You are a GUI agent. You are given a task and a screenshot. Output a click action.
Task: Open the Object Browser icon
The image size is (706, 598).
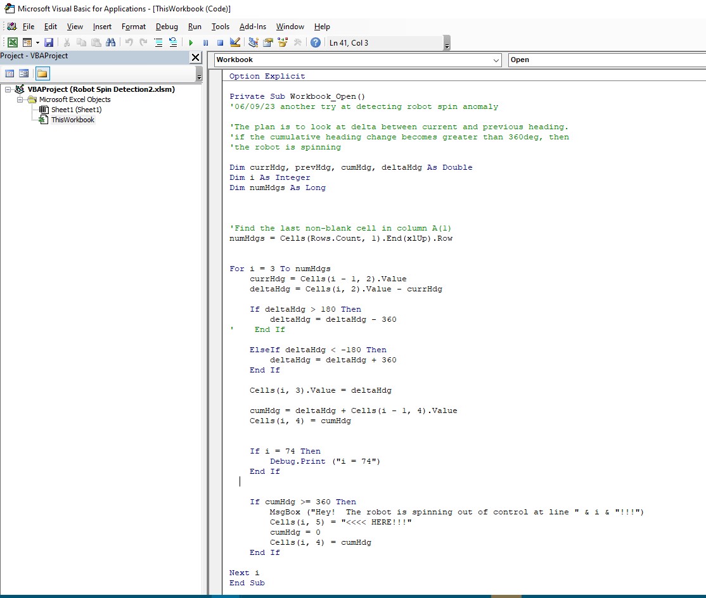[x=283, y=42]
